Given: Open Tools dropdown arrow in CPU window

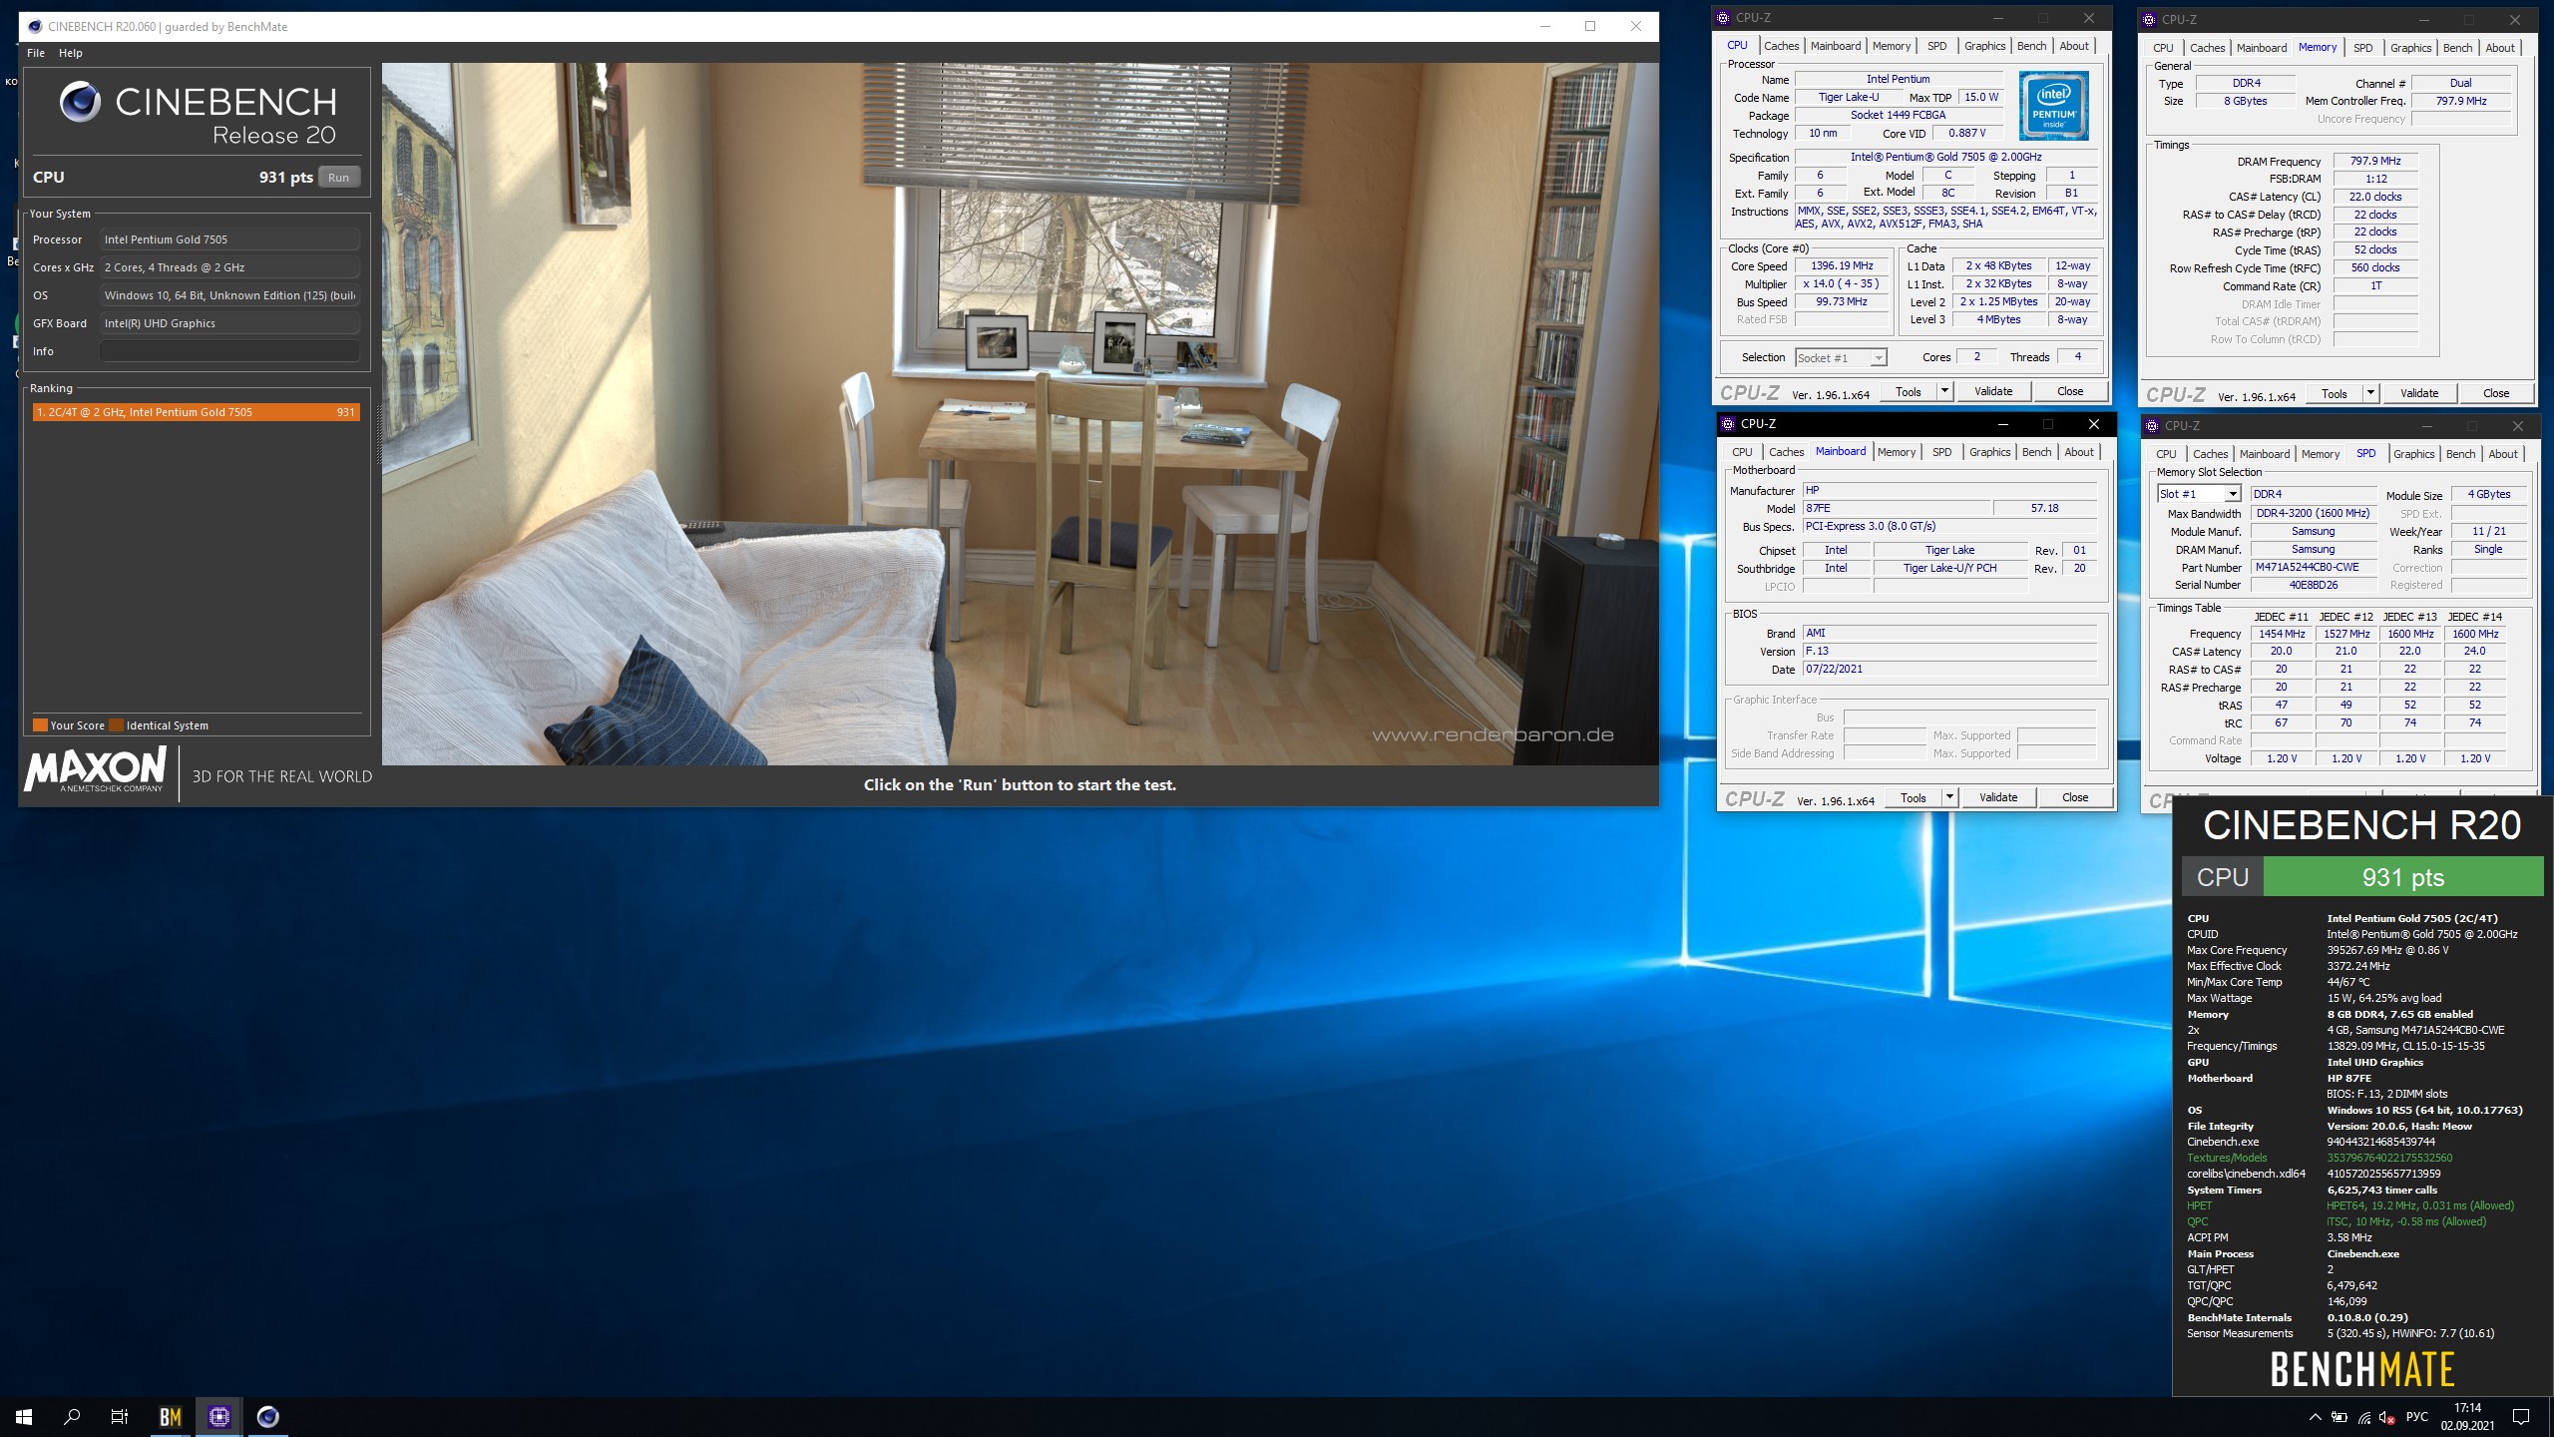Looking at the screenshot, I should point(1944,391).
